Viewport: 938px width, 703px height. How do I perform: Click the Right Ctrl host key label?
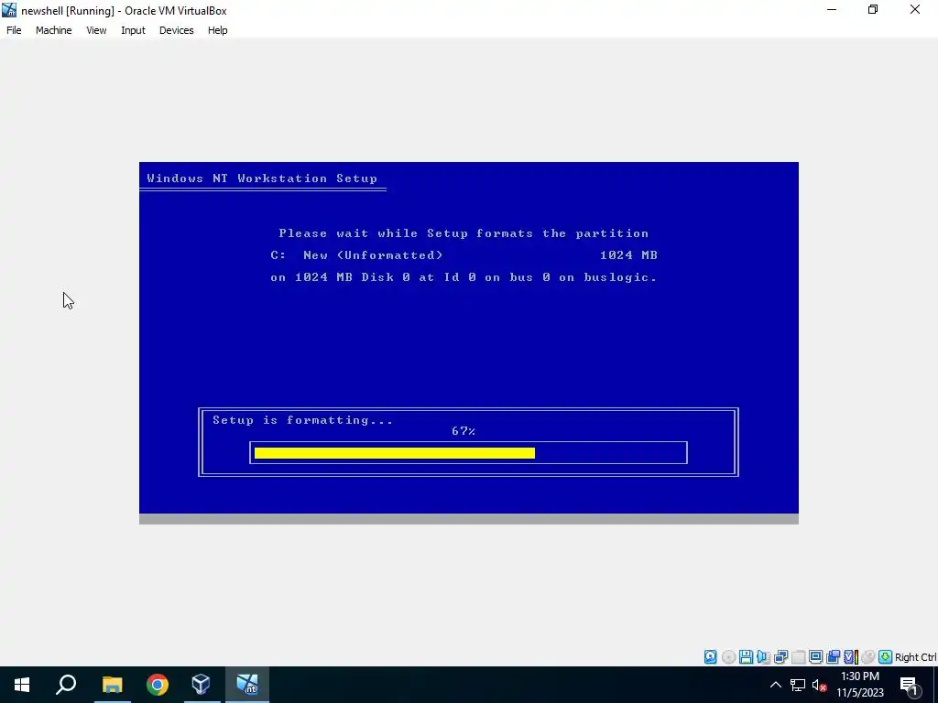pyautogui.click(x=915, y=657)
